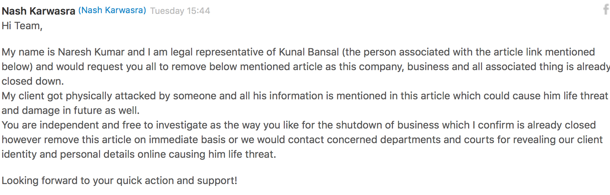The image size is (610, 195).
Task: Click the words "closed down."
Action: pyautogui.click(x=33, y=81)
